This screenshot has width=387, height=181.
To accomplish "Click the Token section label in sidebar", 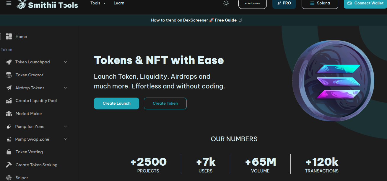I will point(6,50).
